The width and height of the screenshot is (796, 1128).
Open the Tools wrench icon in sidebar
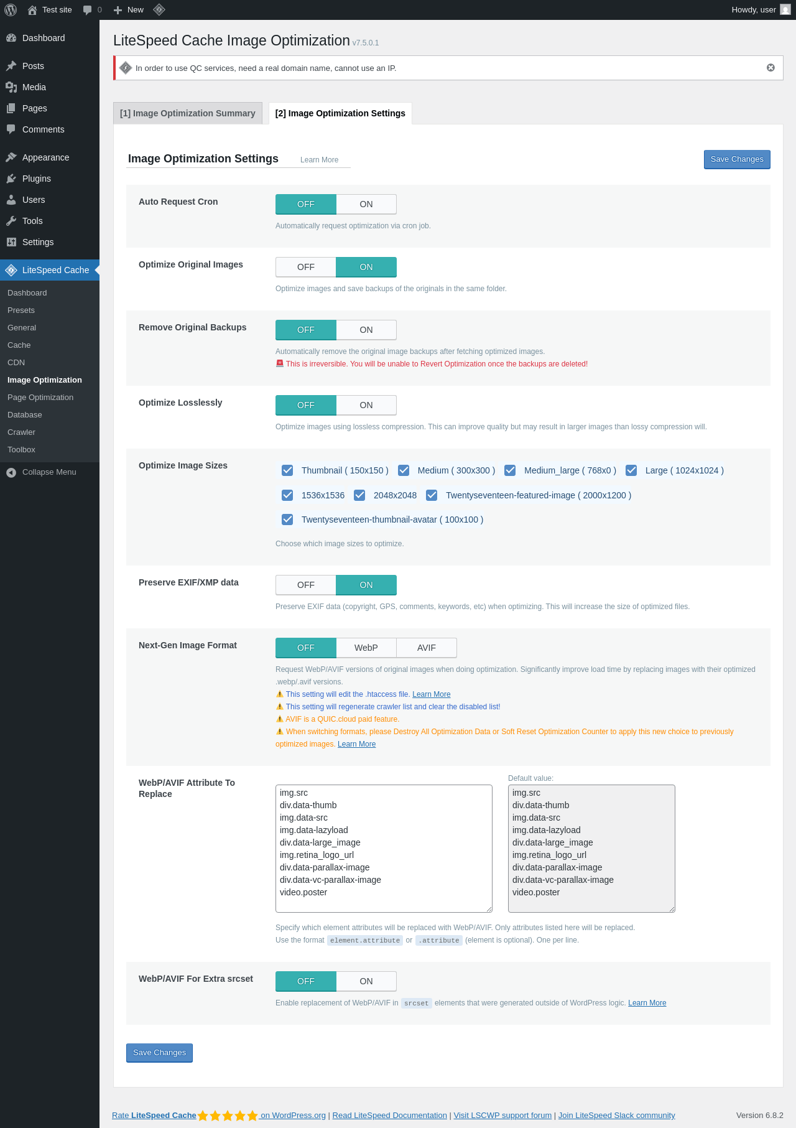(11, 221)
